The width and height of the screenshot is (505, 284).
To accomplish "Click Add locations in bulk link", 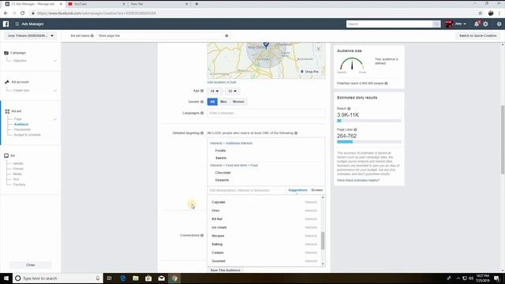I will (222, 82).
